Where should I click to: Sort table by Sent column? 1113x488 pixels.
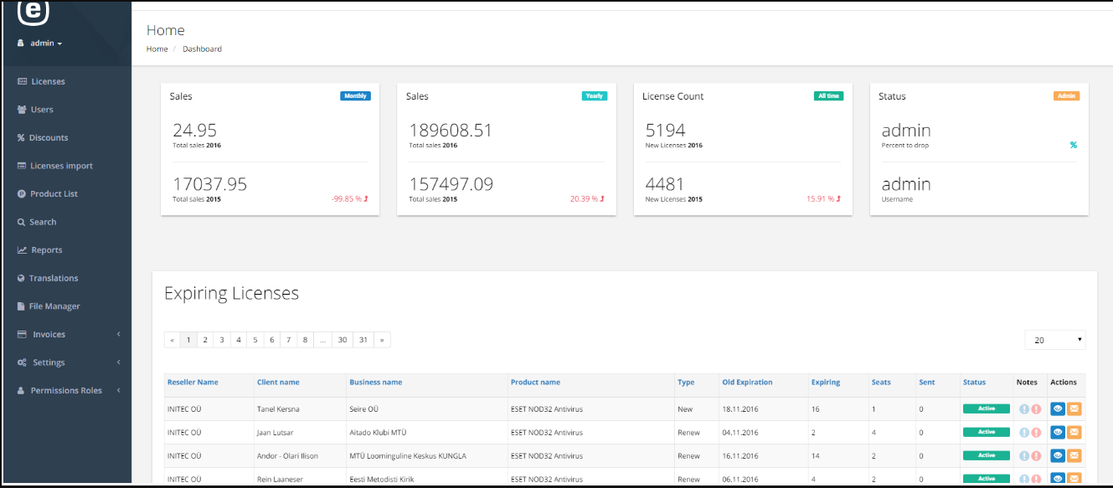(926, 383)
